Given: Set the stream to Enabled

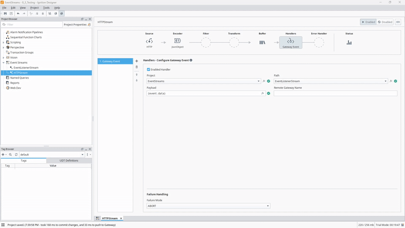Looking at the screenshot, I should 368,22.
